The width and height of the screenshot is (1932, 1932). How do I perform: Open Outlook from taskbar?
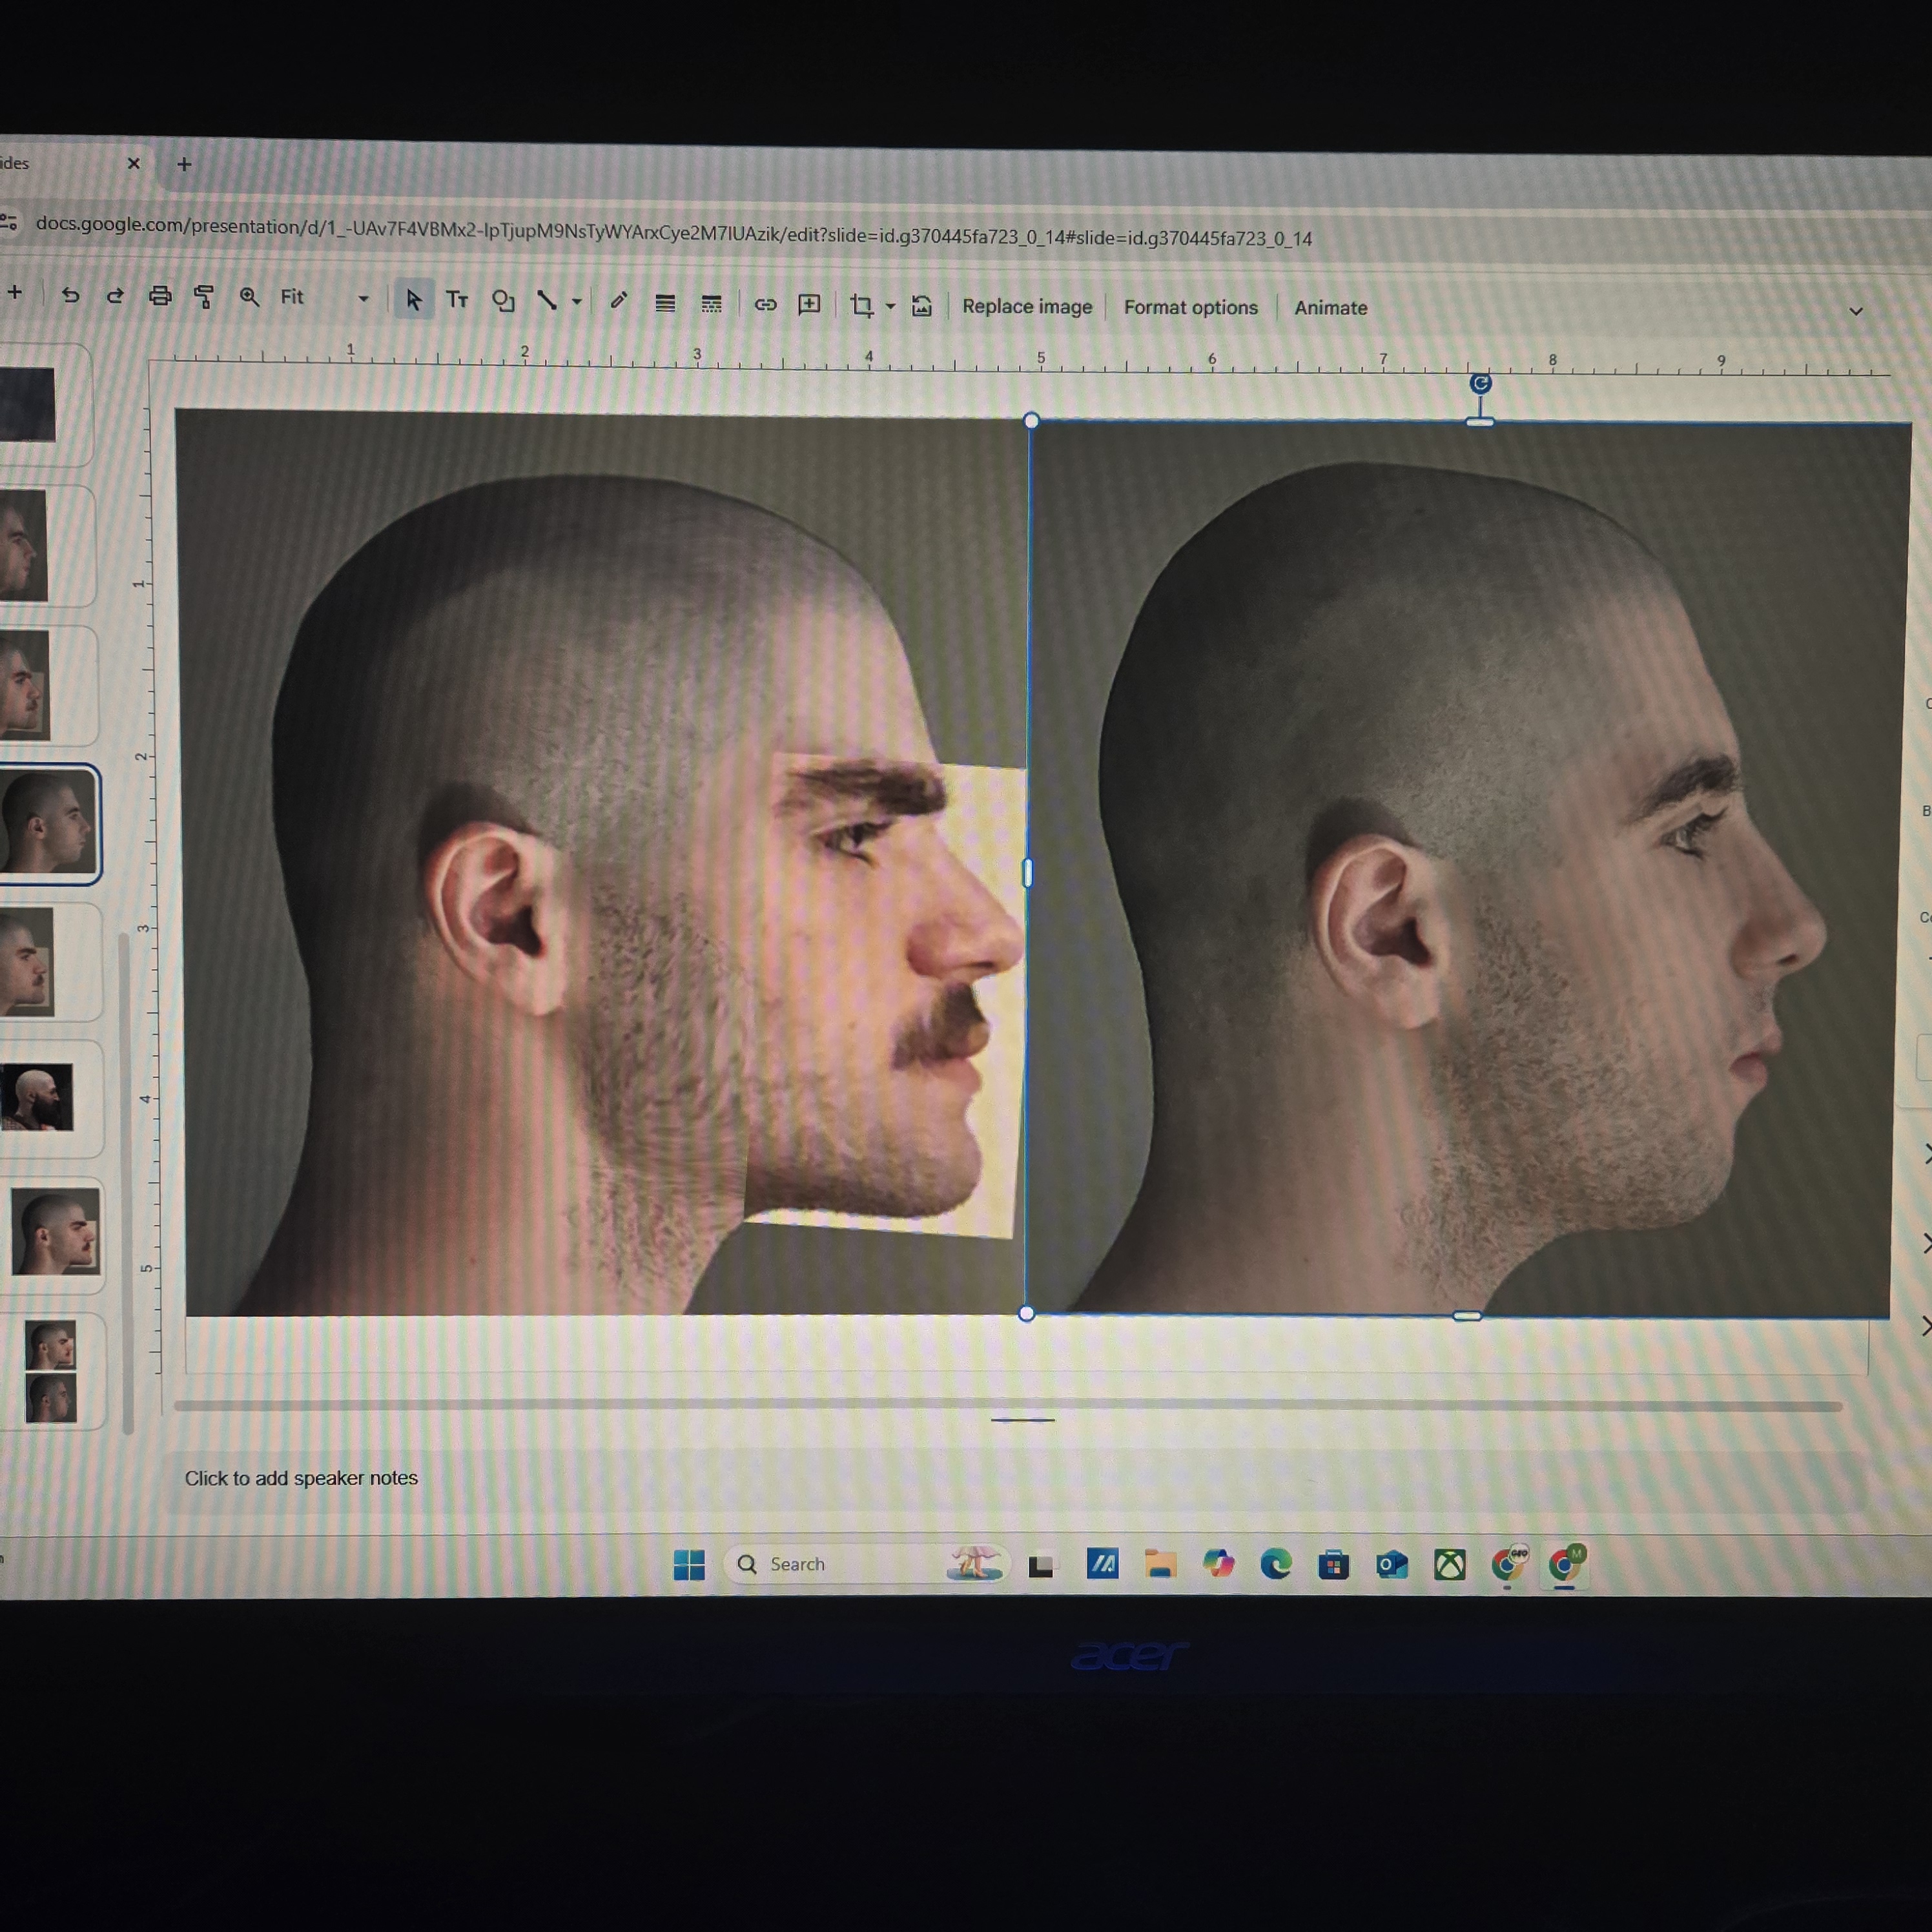pos(1391,1565)
